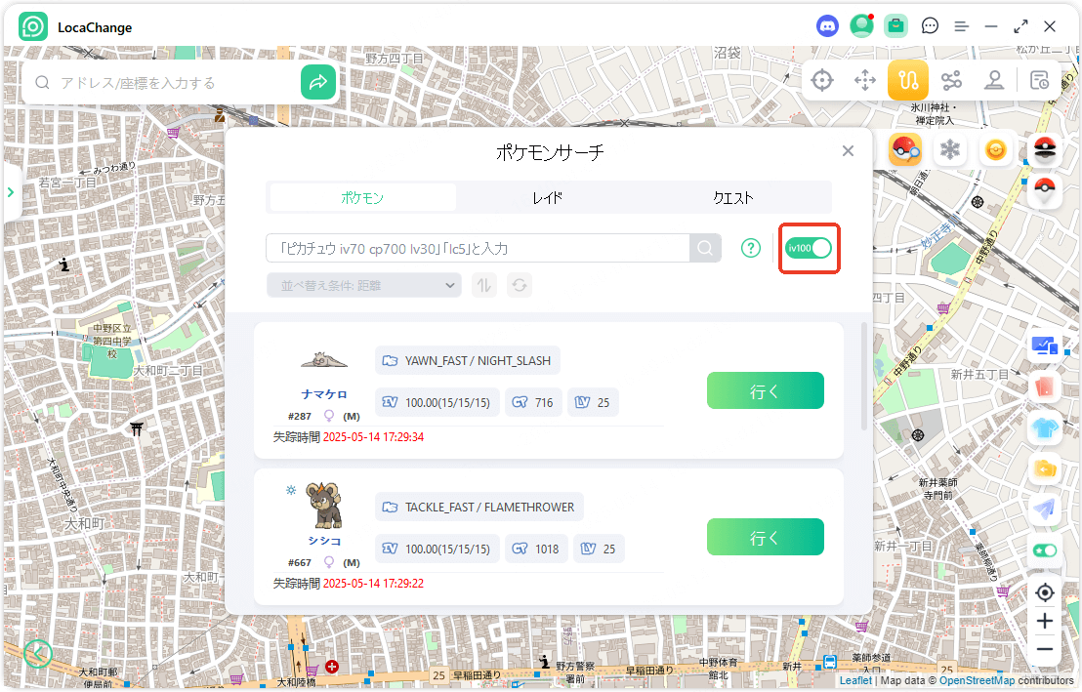Open the OpenStreetMap link

coord(978,680)
